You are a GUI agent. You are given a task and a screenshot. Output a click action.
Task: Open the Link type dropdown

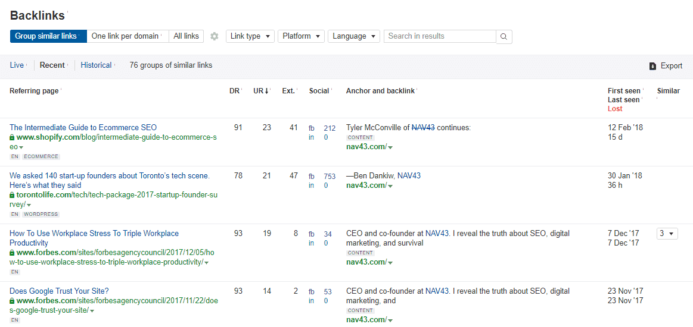point(250,36)
